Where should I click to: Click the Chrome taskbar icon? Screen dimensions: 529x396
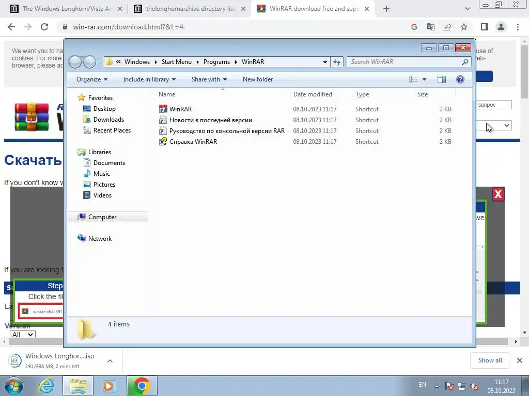tap(142, 386)
